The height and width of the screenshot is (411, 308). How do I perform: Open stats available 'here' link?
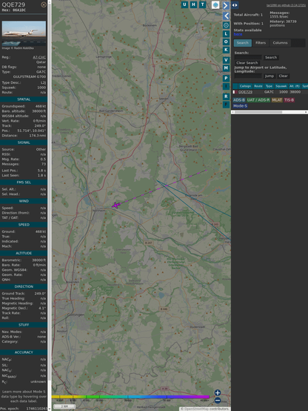coord(238,34)
